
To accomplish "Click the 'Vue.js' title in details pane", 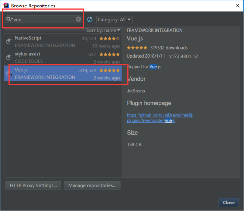I will tap(135, 38).
